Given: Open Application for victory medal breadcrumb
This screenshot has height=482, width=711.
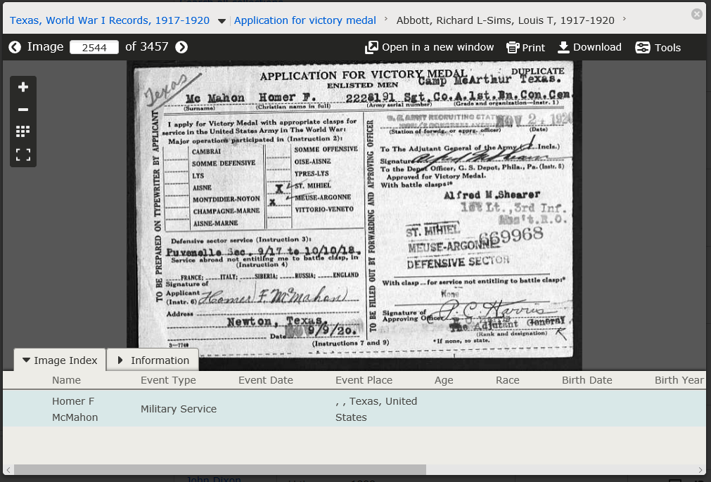Looking at the screenshot, I should 305,20.
